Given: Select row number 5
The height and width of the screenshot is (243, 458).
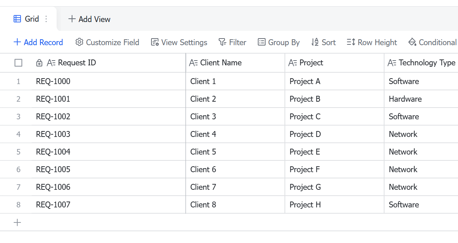Looking at the screenshot, I should [18, 152].
